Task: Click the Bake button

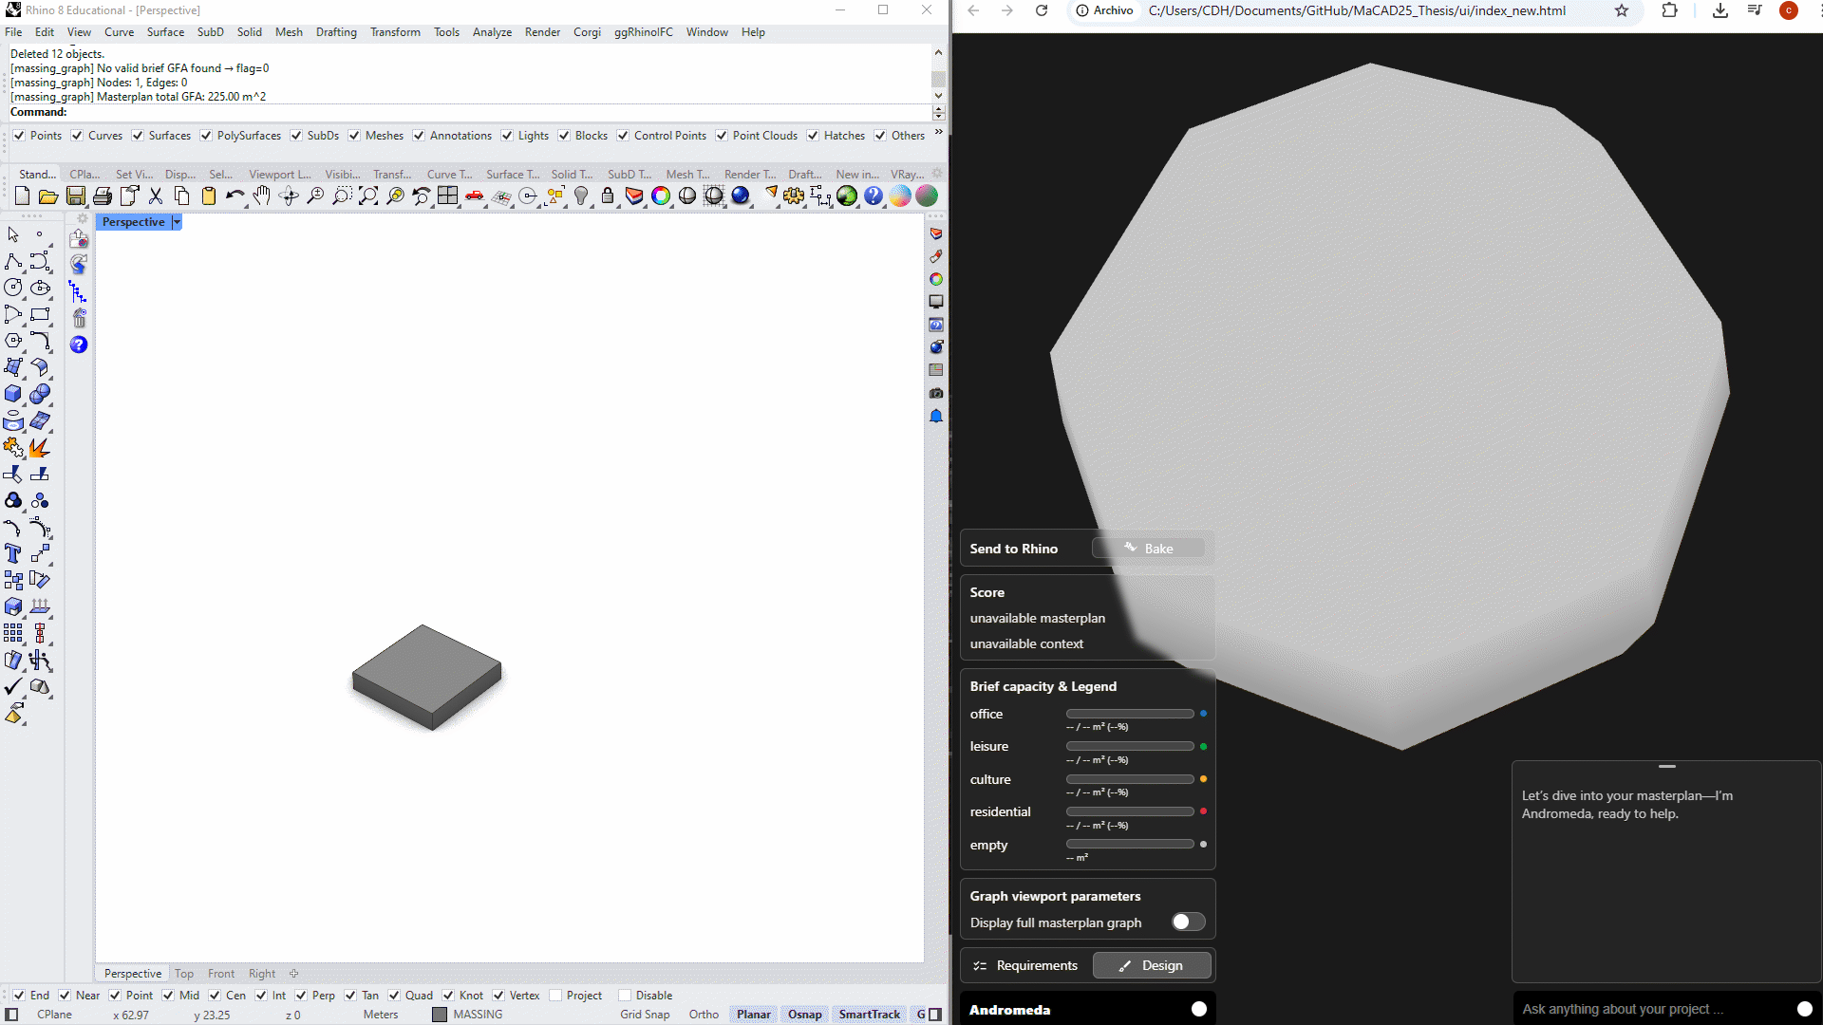Action: 1149,549
